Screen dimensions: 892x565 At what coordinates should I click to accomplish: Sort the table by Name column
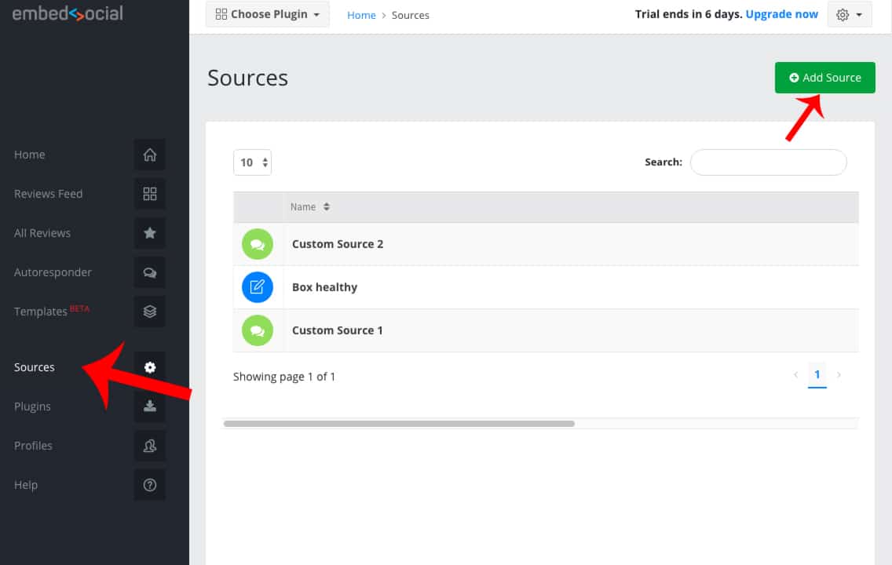click(x=310, y=207)
